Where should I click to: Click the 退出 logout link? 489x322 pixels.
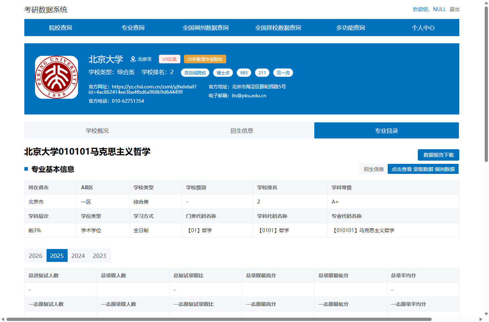click(454, 9)
